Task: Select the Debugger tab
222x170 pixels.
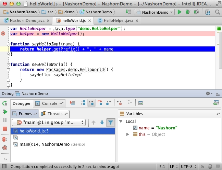Action: pos(22,103)
